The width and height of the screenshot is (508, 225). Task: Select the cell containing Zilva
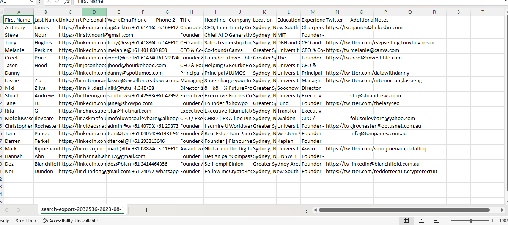(46, 88)
